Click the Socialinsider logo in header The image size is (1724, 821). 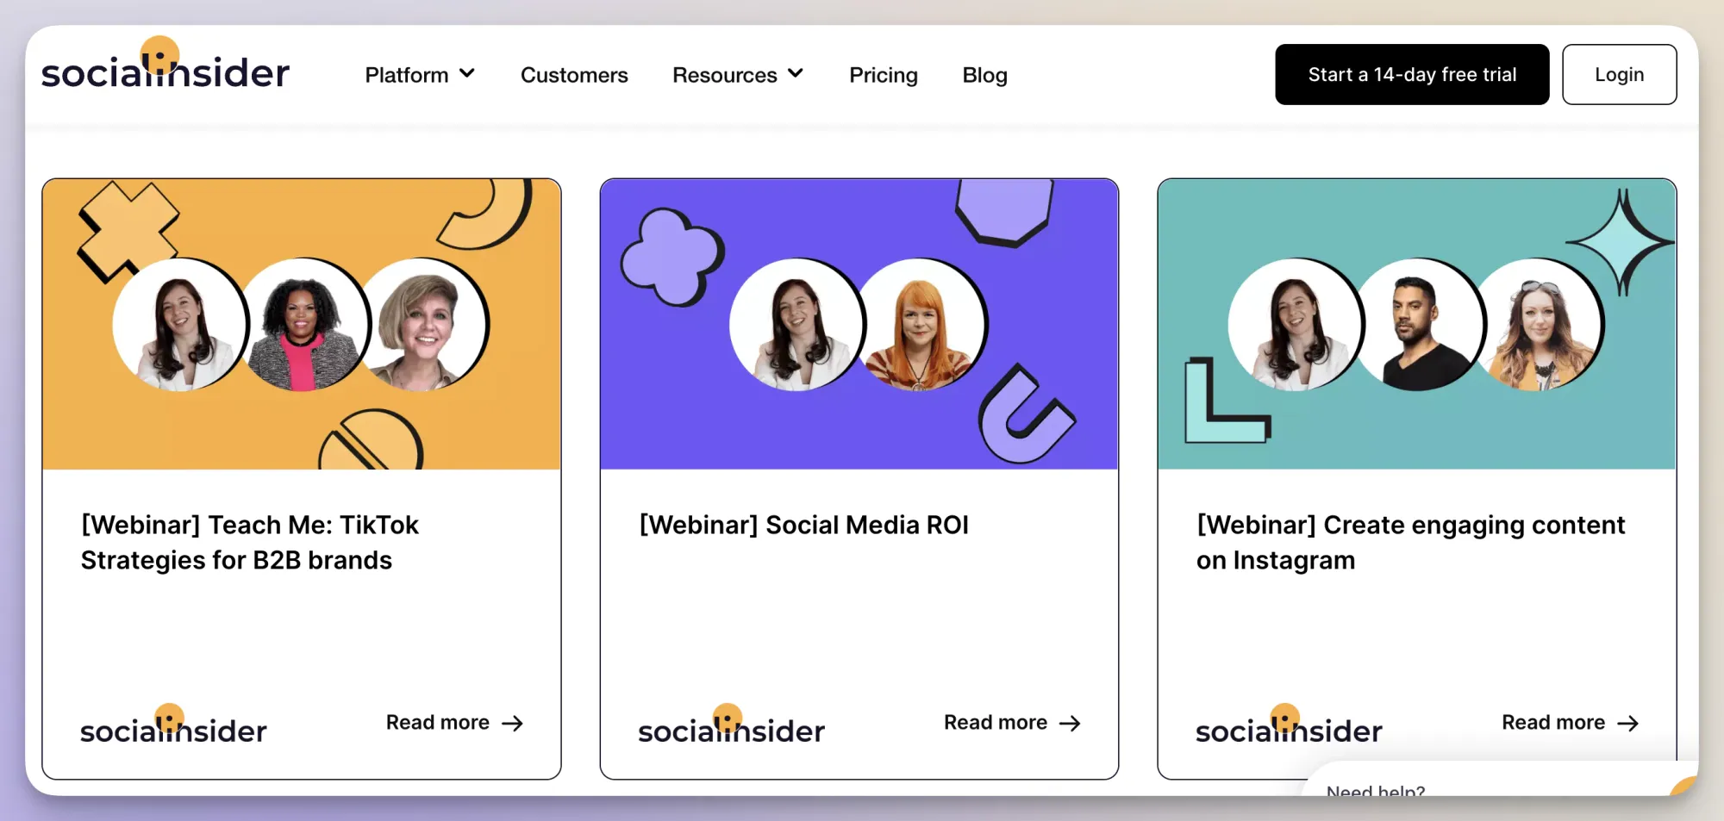(x=166, y=65)
